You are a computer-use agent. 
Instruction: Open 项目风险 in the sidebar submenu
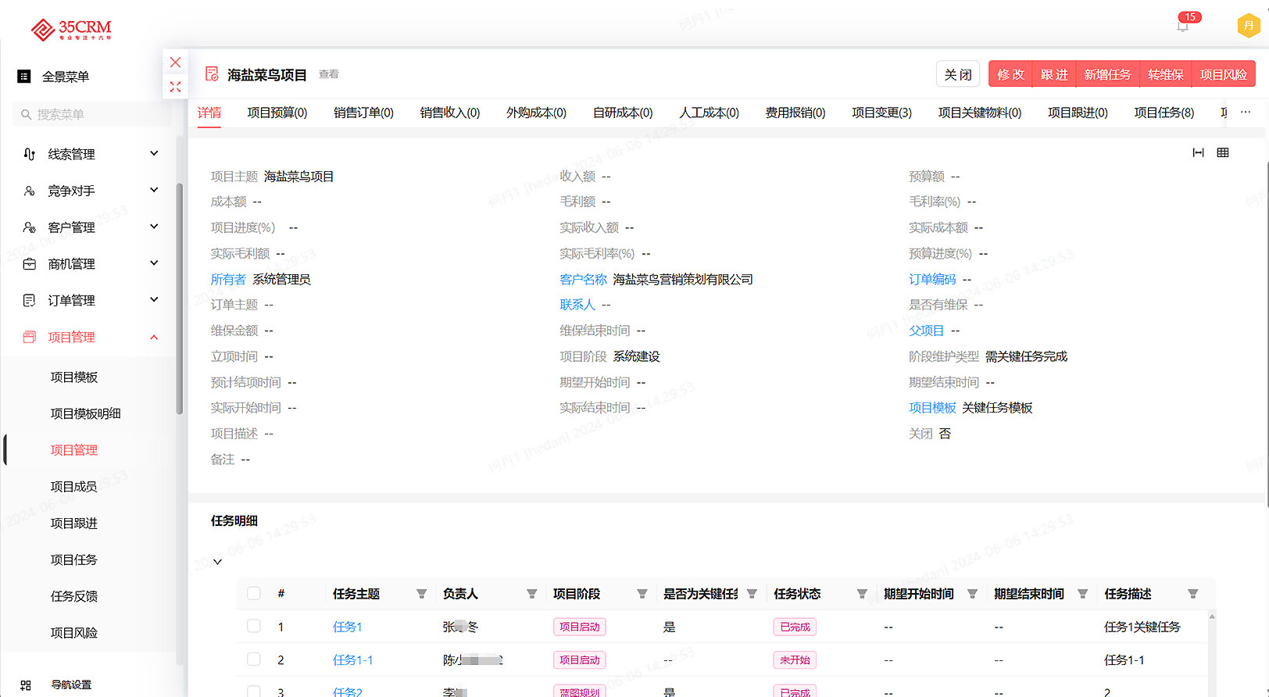pyautogui.click(x=74, y=632)
